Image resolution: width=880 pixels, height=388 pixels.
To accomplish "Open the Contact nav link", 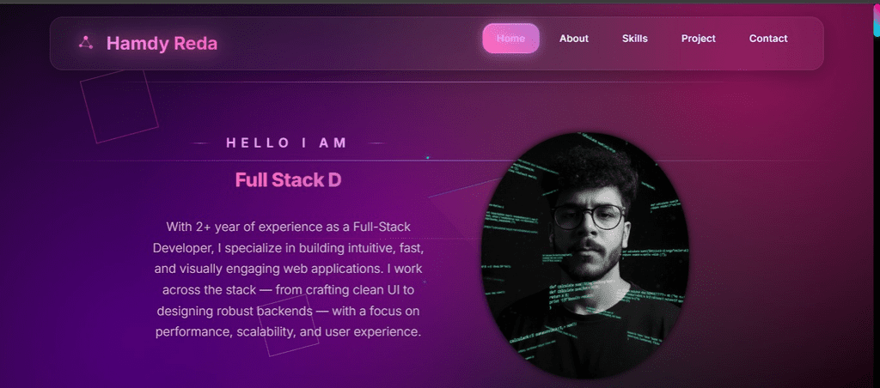I will [768, 39].
